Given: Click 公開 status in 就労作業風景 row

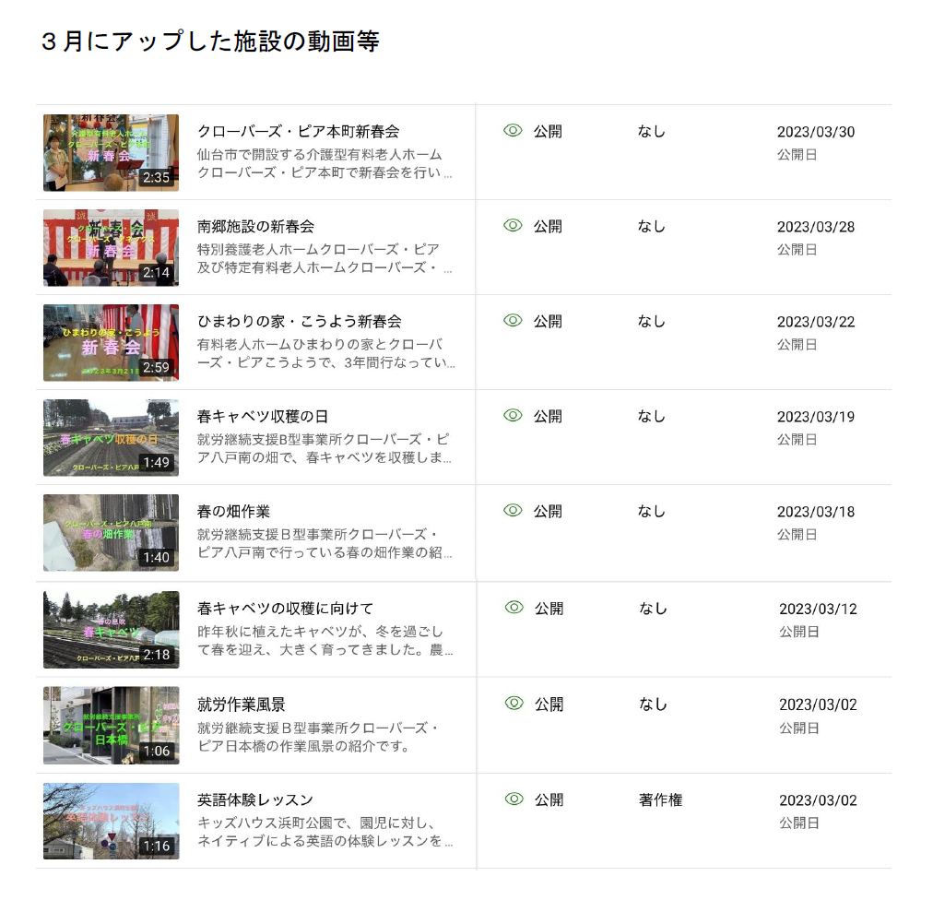Looking at the screenshot, I should click(x=549, y=705).
